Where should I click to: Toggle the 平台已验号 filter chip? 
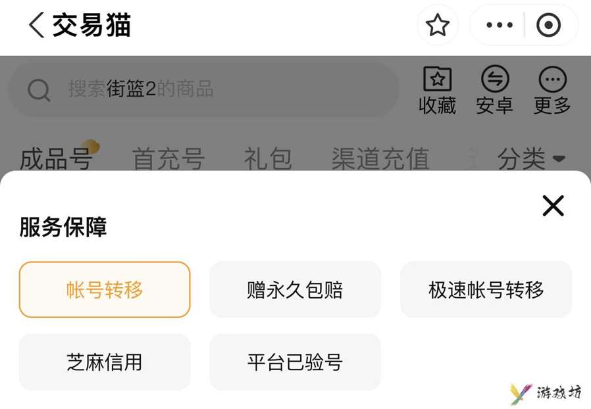click(x=295, y=362)
